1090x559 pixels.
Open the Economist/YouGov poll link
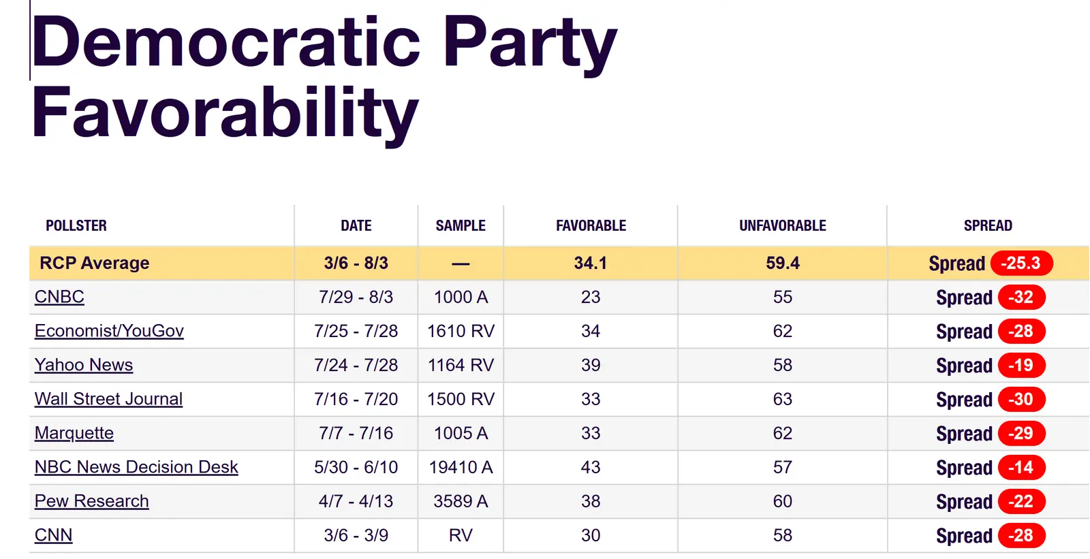109,331
